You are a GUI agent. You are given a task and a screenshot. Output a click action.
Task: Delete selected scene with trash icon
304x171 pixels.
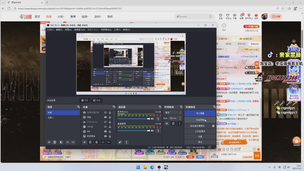point(55,142)
